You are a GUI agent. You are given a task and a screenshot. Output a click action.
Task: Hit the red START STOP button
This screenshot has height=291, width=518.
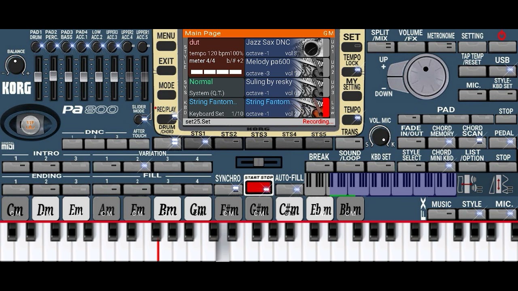[259, 187]
